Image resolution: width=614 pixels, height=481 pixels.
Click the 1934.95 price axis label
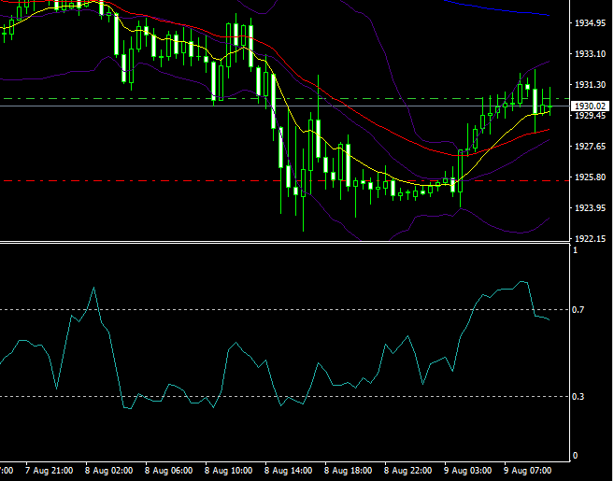click(x=589, y=22)
